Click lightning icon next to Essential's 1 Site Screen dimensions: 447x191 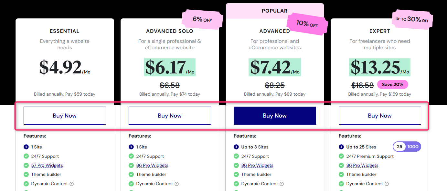pos(26,147)
